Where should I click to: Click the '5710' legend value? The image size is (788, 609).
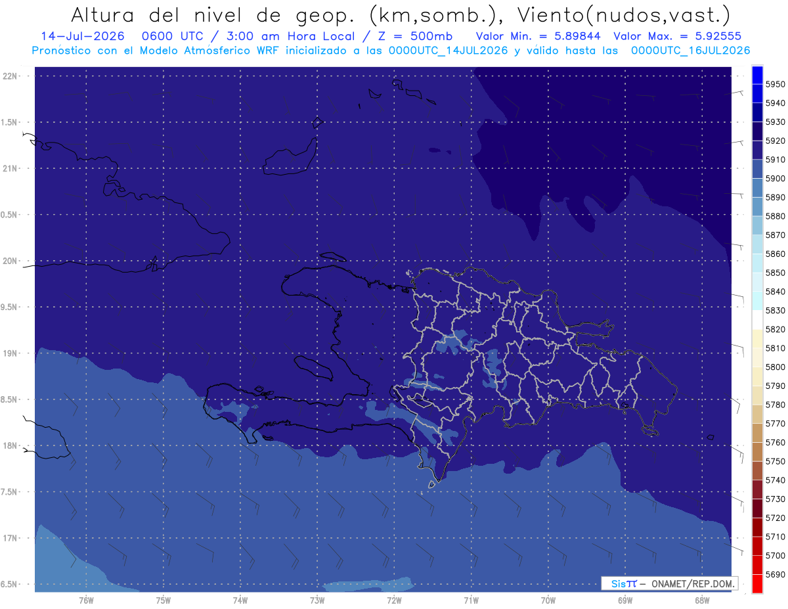pyautogui.click(x=776, y=537)
